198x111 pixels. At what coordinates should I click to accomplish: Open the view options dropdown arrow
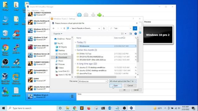(126, 34)
